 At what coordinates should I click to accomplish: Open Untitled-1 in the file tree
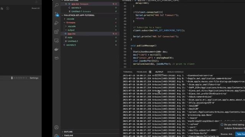click(x=73, y=41)
